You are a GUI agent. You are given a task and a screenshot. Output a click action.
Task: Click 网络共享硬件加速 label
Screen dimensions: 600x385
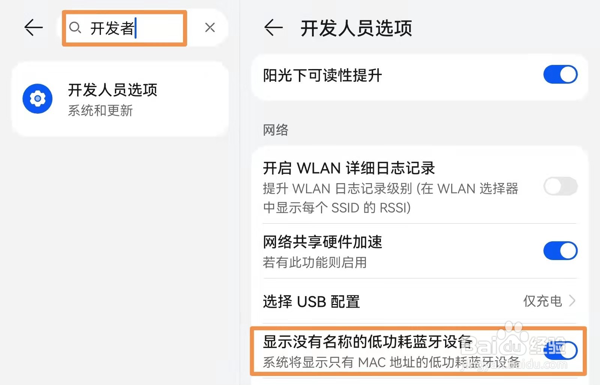(322, 242)
